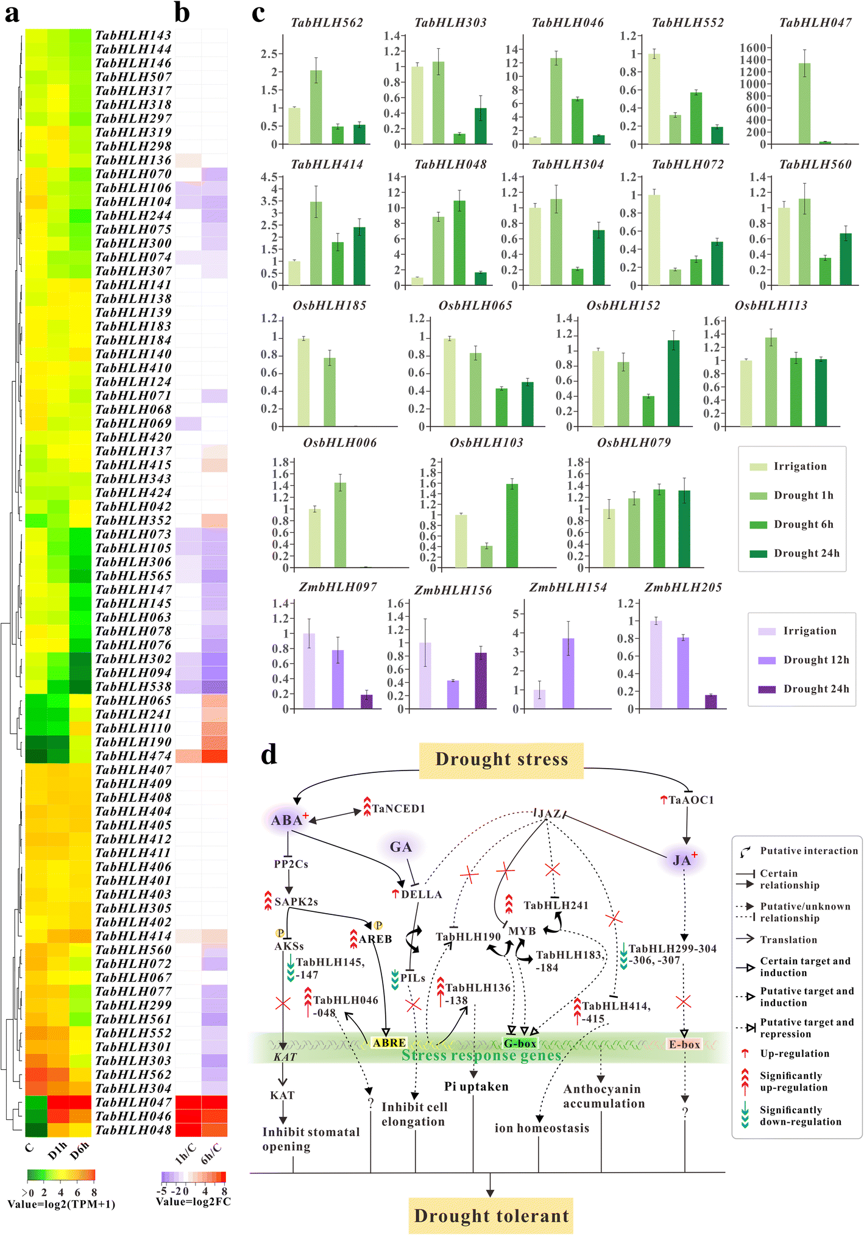Click the Drought stress box

(501, 760)
